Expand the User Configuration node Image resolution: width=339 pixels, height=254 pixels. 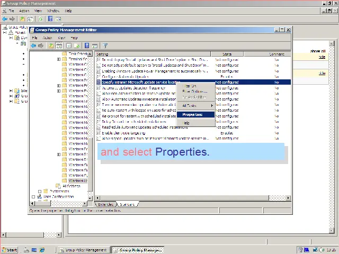[33, 197]
